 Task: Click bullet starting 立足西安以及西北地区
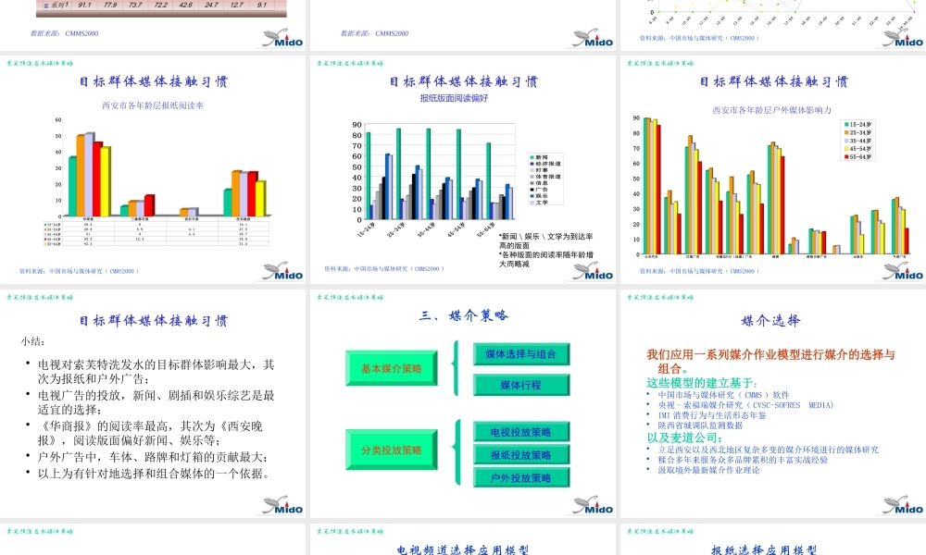point(762,450)
